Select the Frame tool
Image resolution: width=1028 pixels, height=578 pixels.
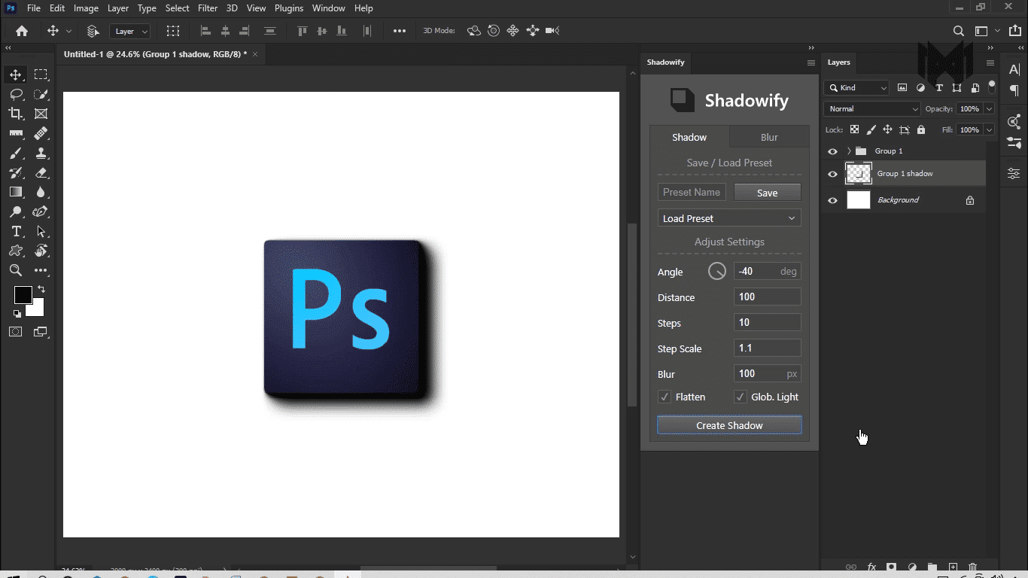point(41,114)
